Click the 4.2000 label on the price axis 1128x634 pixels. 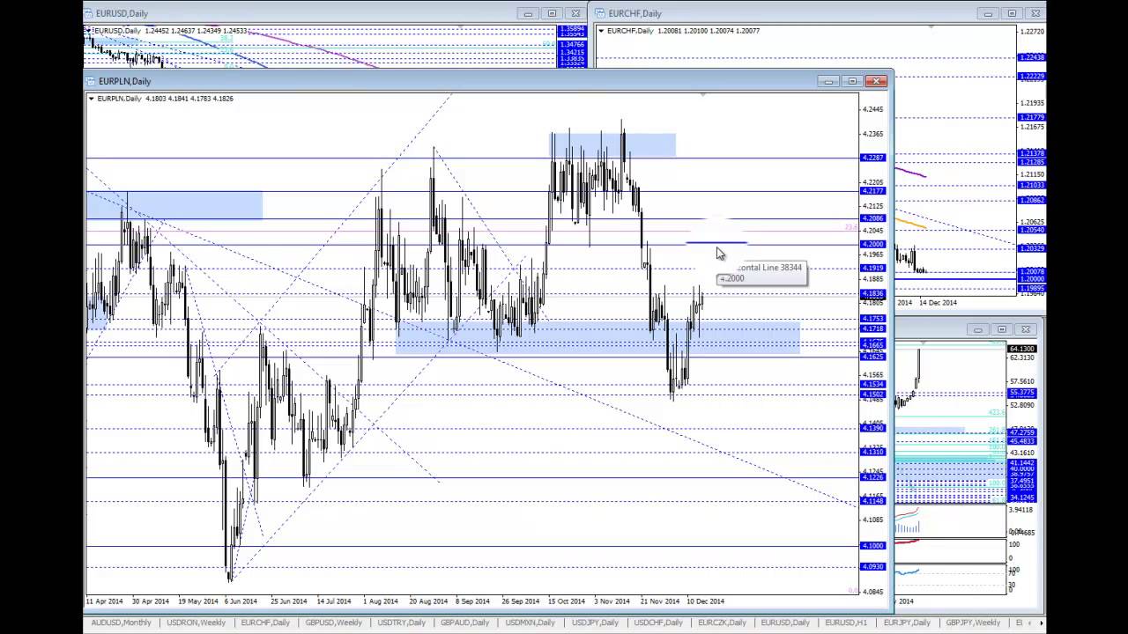coord(872,244)
